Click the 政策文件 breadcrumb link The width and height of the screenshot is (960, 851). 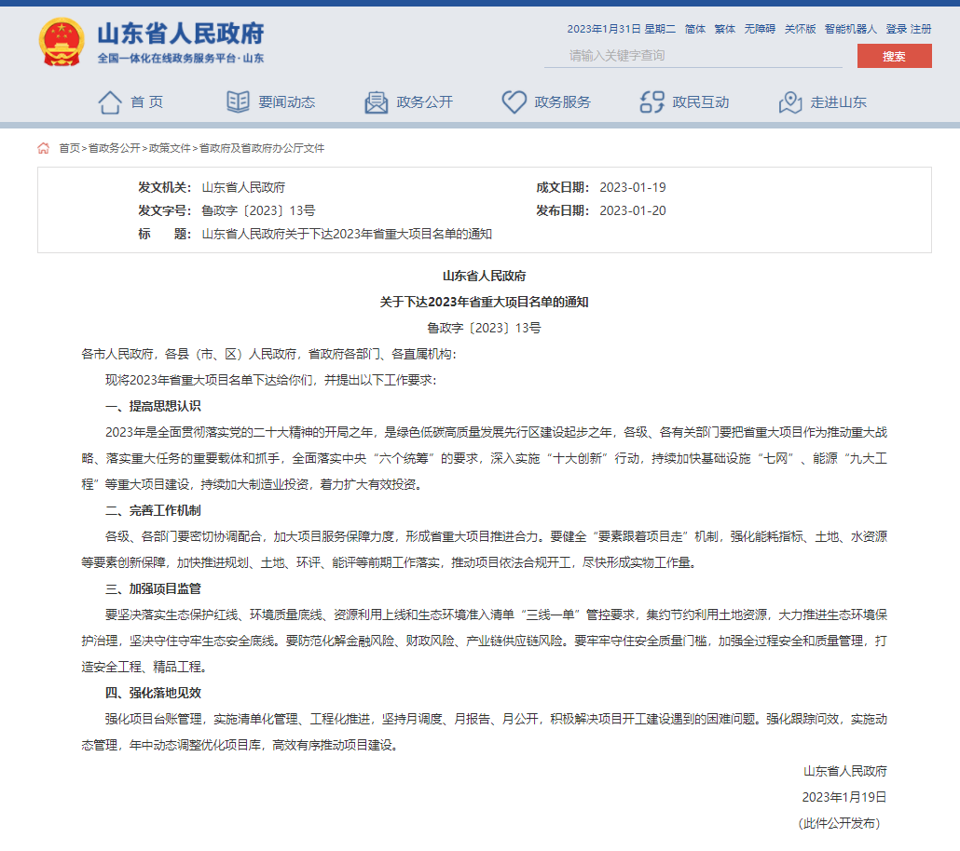170,148
